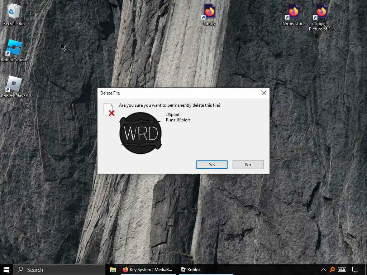
Task: Click the 'Runs JJSploit' description text
Action: click(178, 120)
